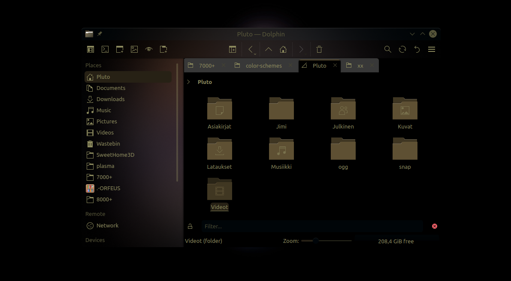Image resolution: width=511 pixels, height=281 pixels.
Task: Open search with the magnifier icon
Action: 388,49
